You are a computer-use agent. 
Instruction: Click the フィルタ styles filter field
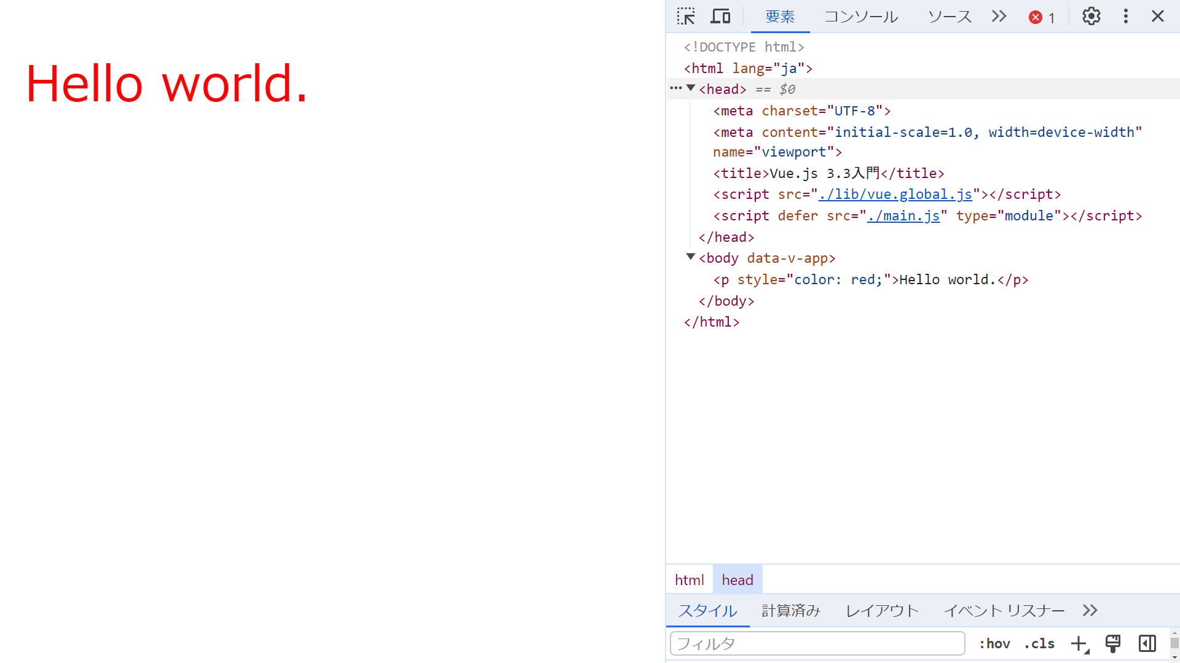coord(817,643)
